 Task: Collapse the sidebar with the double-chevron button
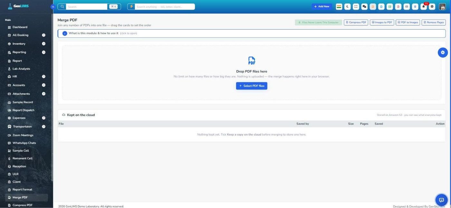53,6
